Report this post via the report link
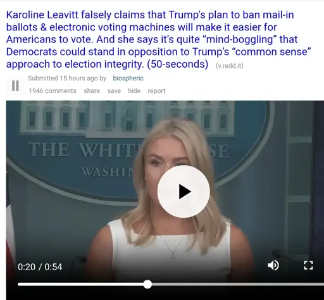The height and width of the screenshot is (300, 324). (x=156, y=91)
